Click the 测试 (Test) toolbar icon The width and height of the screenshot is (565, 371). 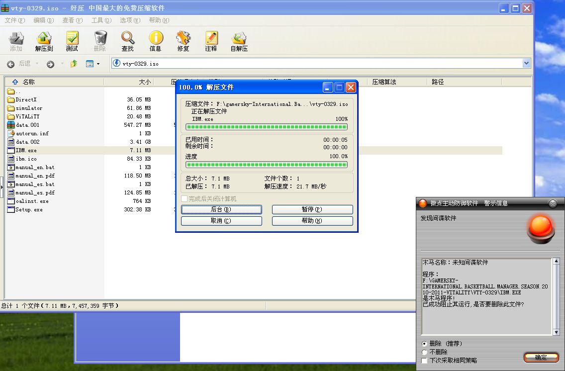click(x=72, y=41)
